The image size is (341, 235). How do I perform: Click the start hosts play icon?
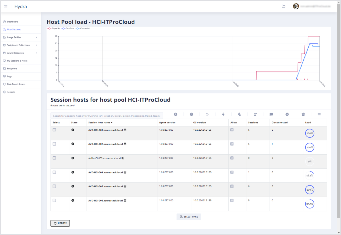click(176, 114)
